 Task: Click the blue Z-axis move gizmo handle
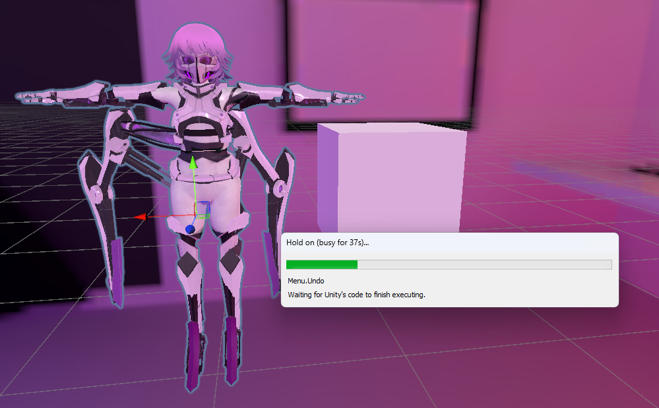click(x=190, y=229)
